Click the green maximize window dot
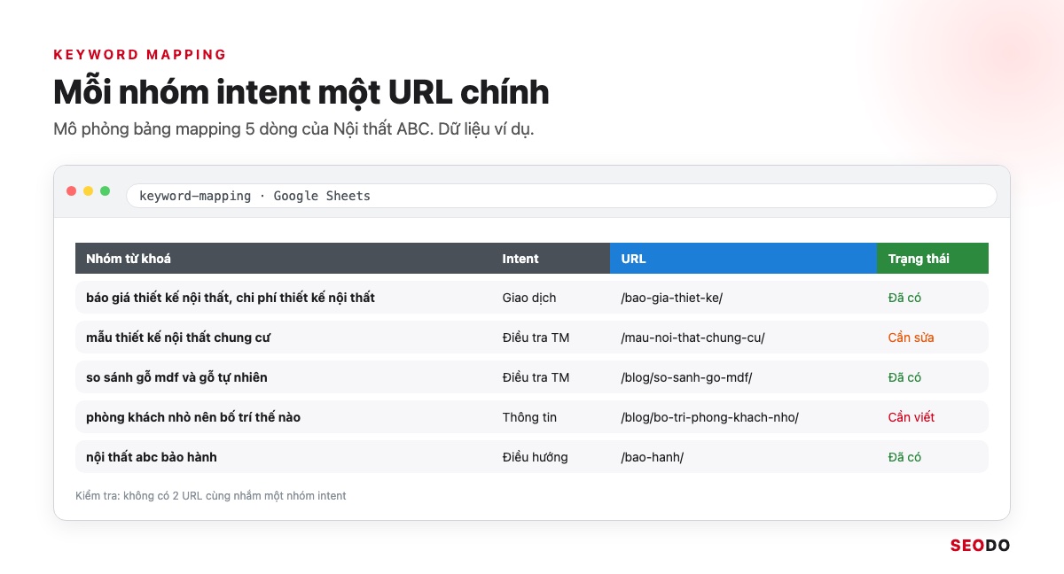The image size is (1064, 574). point(106,191)
